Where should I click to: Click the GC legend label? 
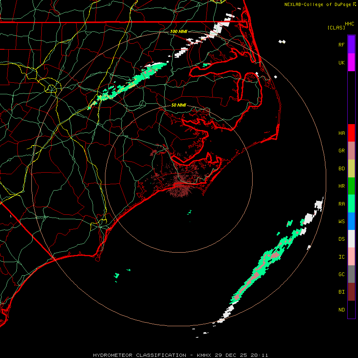coord(341,274)
